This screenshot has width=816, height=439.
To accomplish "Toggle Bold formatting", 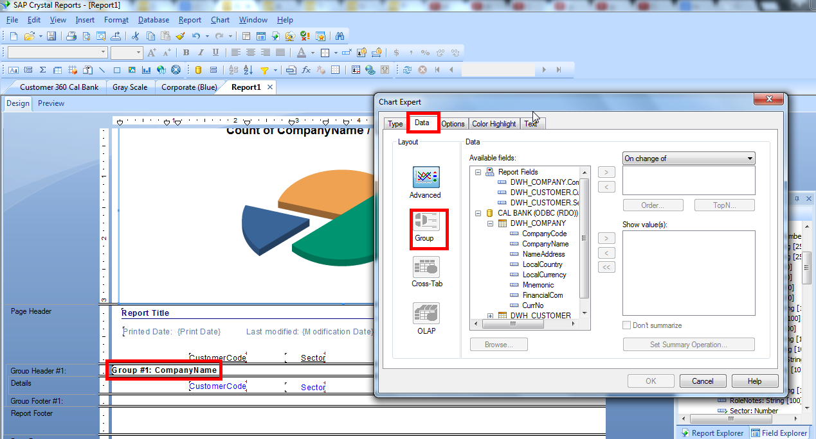I will click(186, 53).
